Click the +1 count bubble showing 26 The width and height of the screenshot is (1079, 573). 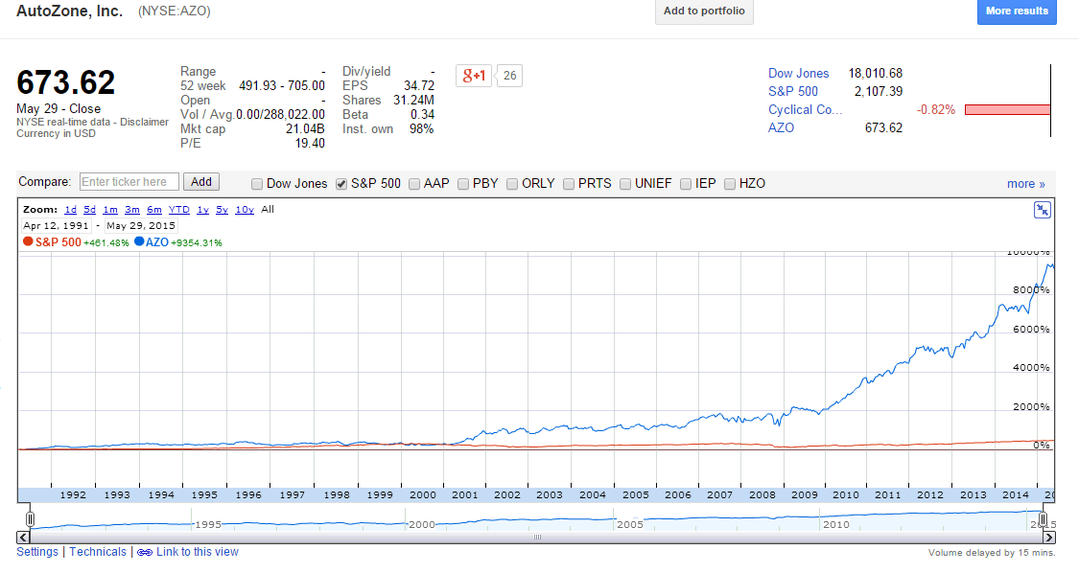509,76
